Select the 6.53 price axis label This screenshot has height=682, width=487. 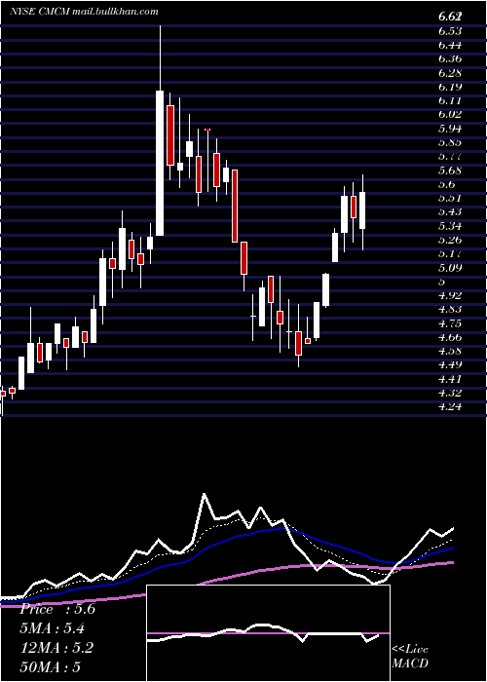[450, 31]
